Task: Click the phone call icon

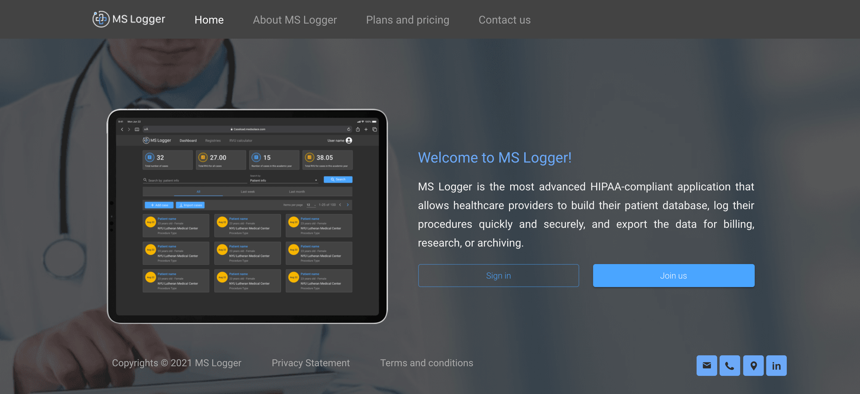Action: tap(730, 366)
